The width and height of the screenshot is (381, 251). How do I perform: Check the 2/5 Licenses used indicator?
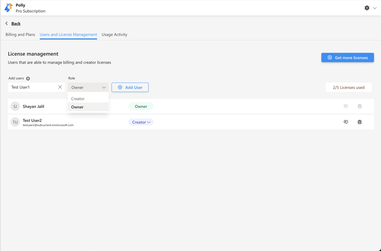348,87
